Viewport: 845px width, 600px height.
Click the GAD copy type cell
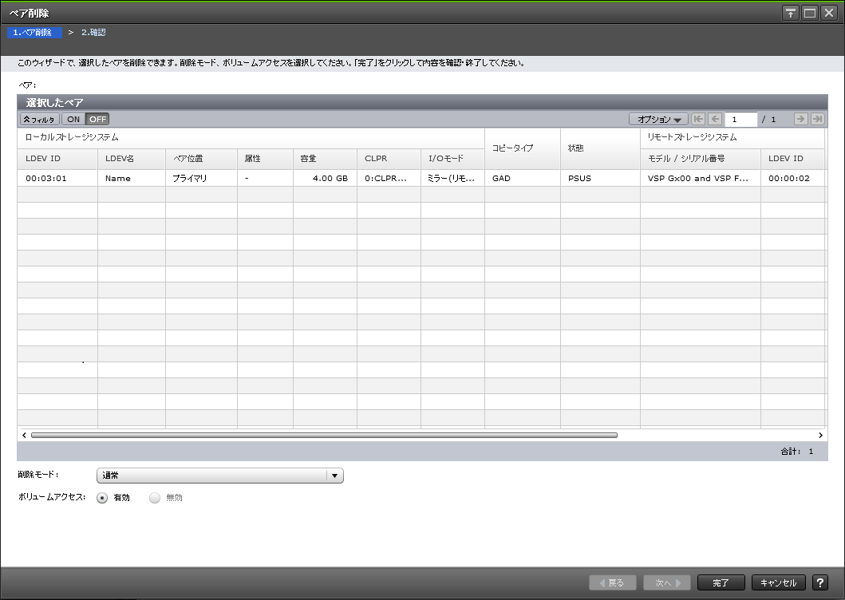pyautogui.click(x=523, y=178)
